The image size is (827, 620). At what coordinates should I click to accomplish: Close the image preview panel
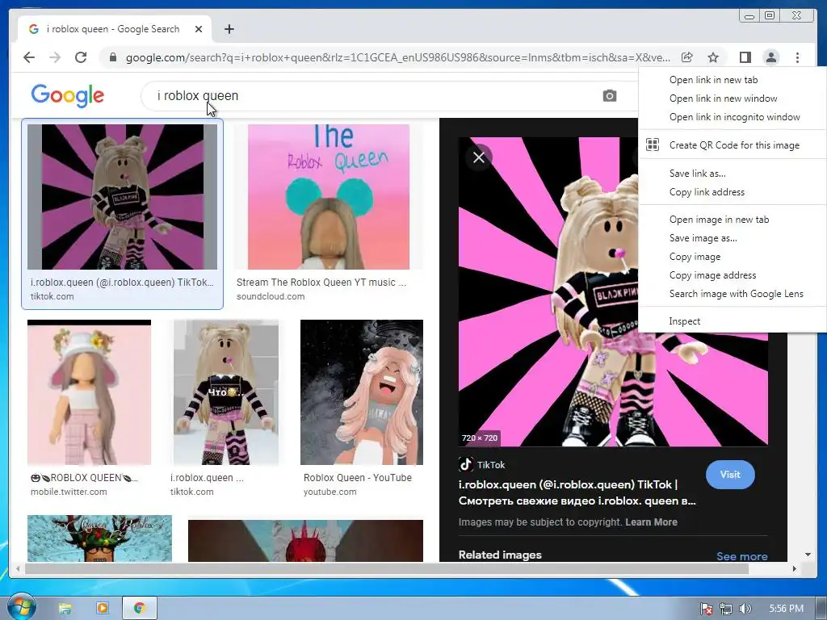point(479,157)
